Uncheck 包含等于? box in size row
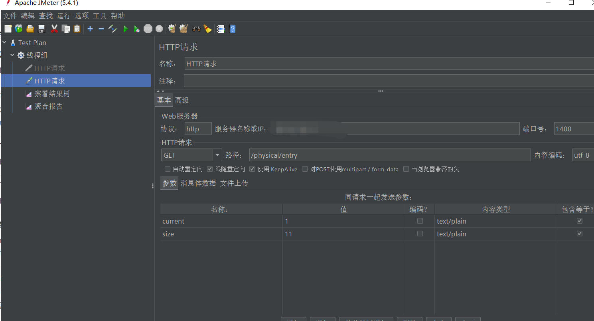594x321 pixels. 580,234
